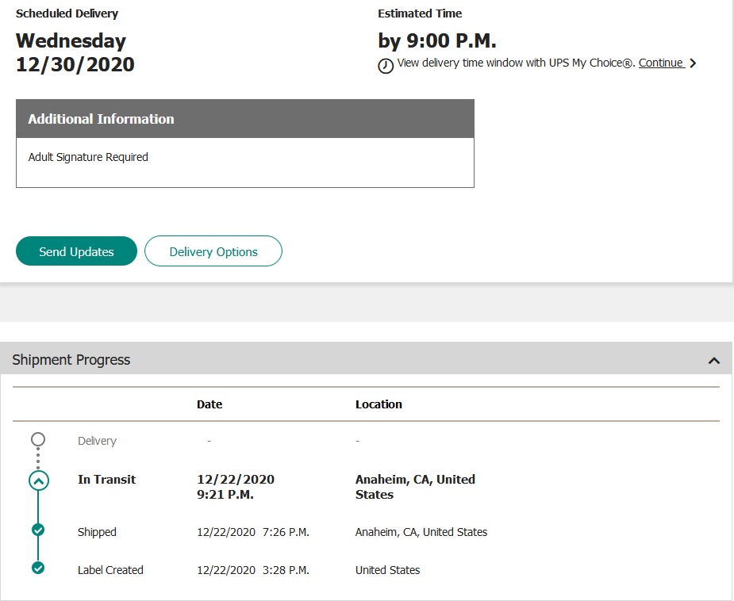Click the Shipped green checkmark icon
Screen dimensions: 734x601
click(x=38, y=530)
